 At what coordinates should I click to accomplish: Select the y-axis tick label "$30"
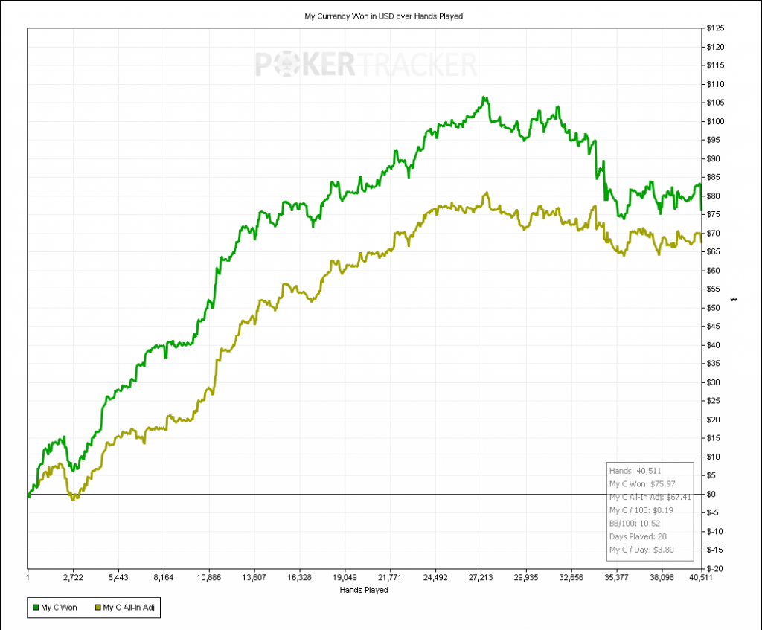(714, 382)
